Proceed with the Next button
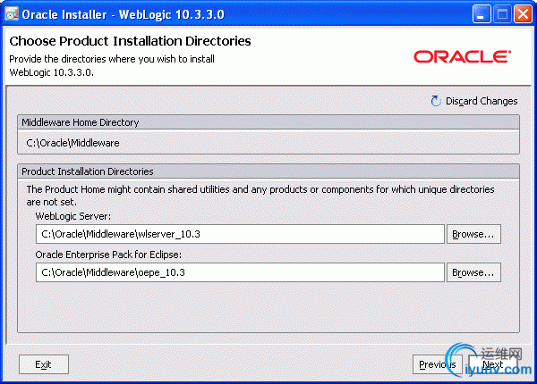537x384 pixels. click(493, 364)
